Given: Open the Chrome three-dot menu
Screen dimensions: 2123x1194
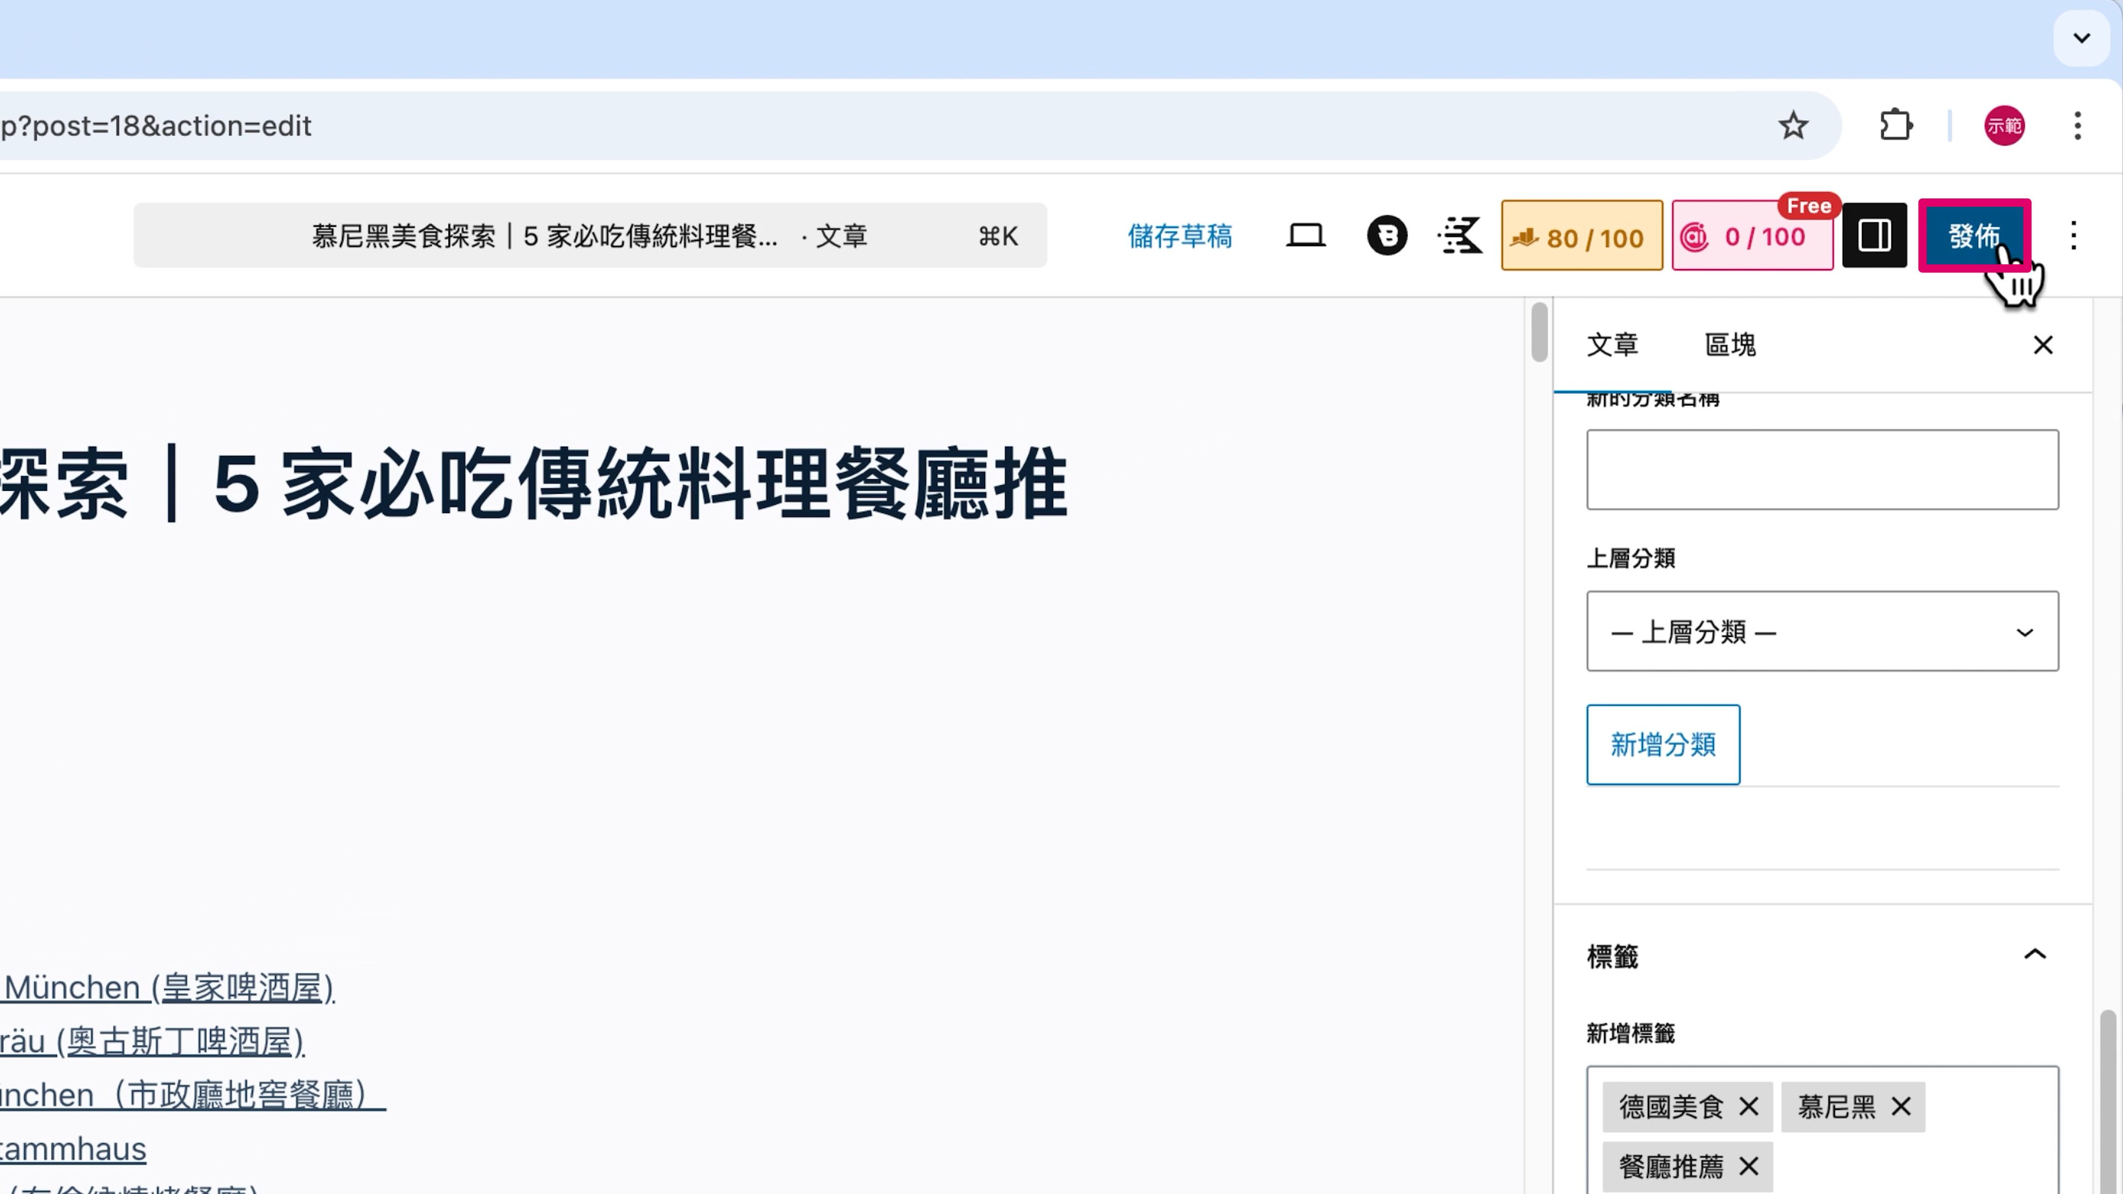Looking at the screenshot, I should tap(2077, 126).
